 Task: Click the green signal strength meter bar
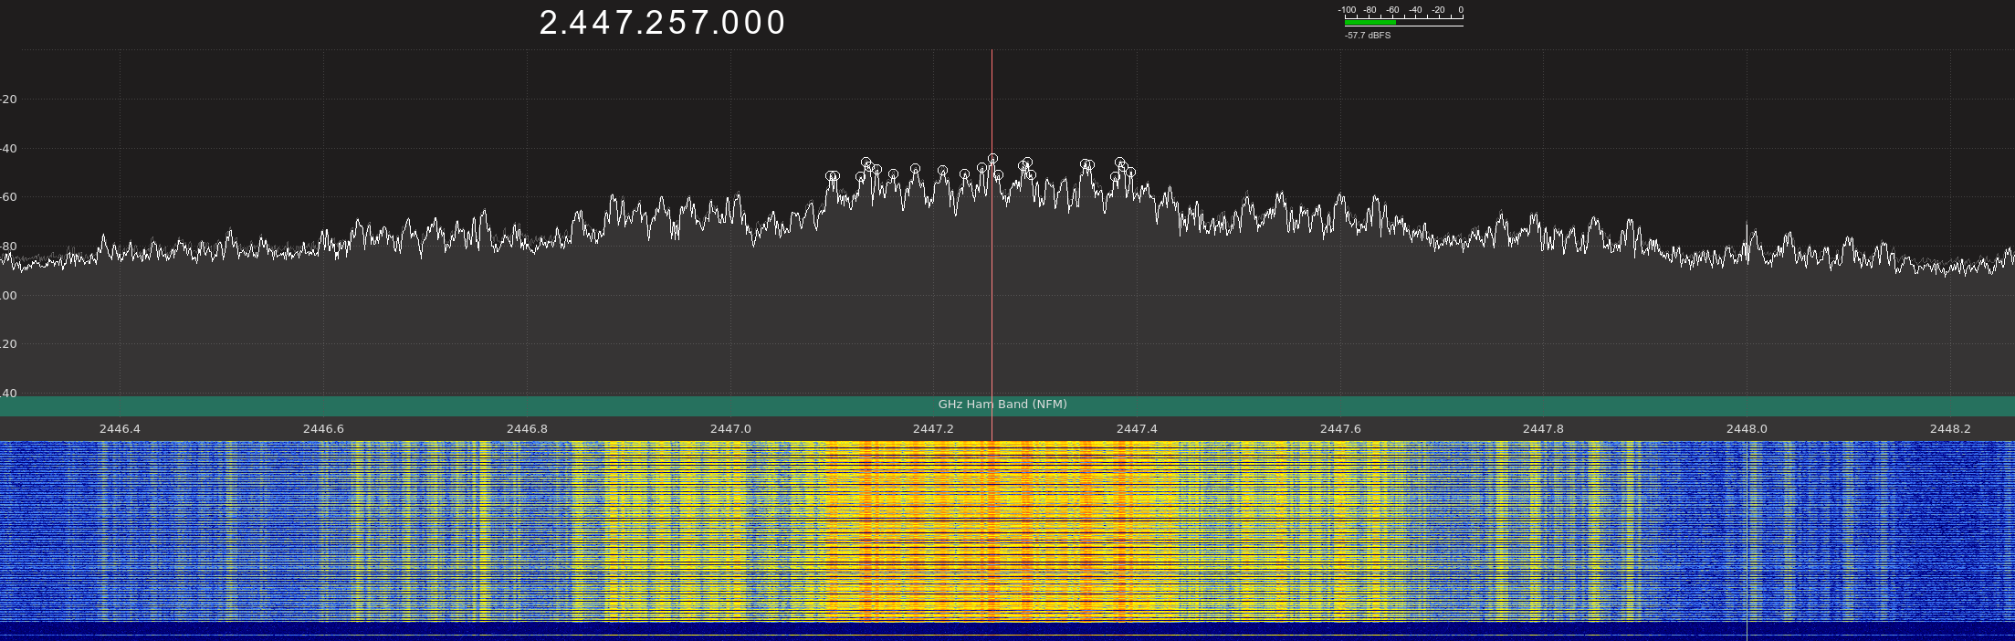[x=1369, y=23]
